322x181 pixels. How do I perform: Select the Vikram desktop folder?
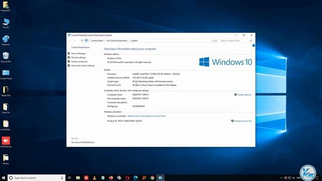(6, 159)
